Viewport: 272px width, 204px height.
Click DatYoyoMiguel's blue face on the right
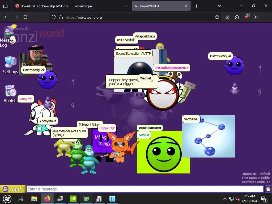point(234,66)
